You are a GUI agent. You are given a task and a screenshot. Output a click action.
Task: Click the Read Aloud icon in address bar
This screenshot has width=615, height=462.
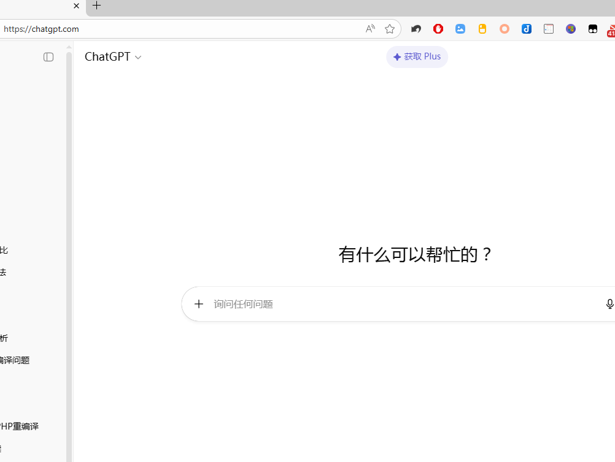click(x=369, y=29)
